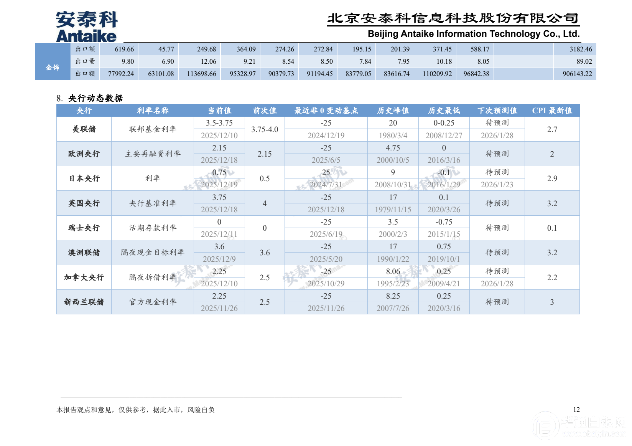Click the page number 12
The width and height of the screenshot is (632, 446).
576,410
